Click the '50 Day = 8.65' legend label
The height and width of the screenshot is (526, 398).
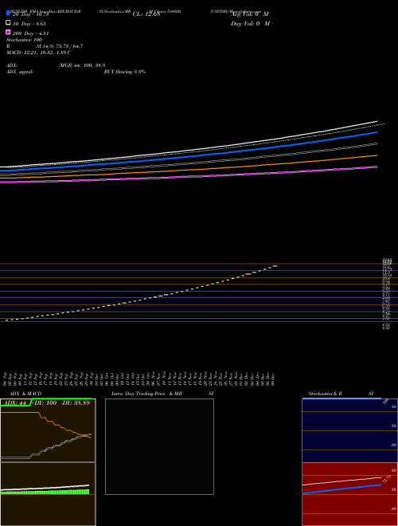point(29,24)
